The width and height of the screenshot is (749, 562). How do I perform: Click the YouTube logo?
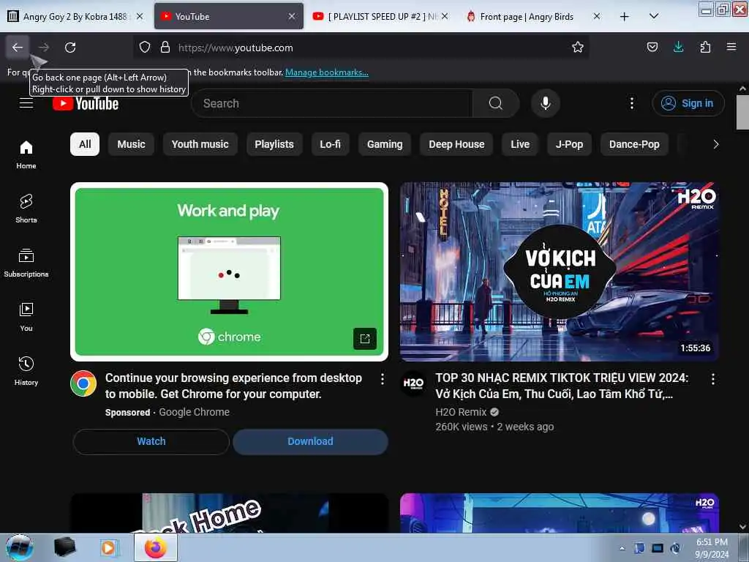(x=86, y=103)
